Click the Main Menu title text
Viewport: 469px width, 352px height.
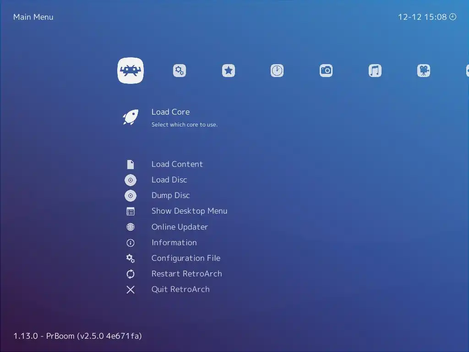coord(33,17)
